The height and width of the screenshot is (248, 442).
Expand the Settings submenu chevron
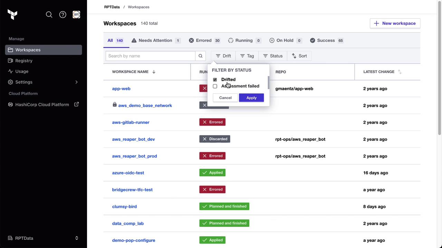pos(76,82)
